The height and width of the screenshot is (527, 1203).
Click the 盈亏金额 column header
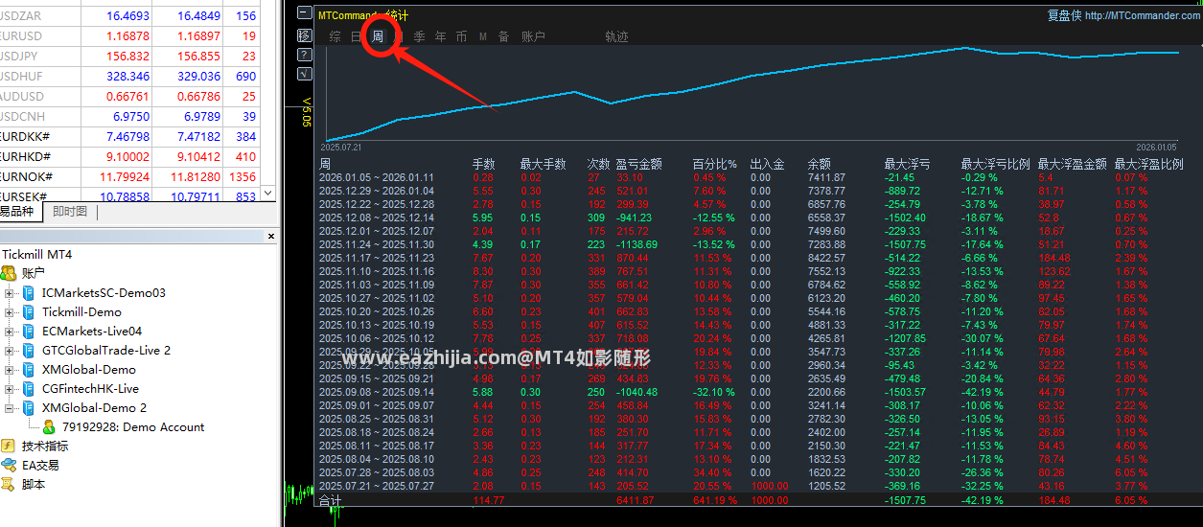(638, 165)
